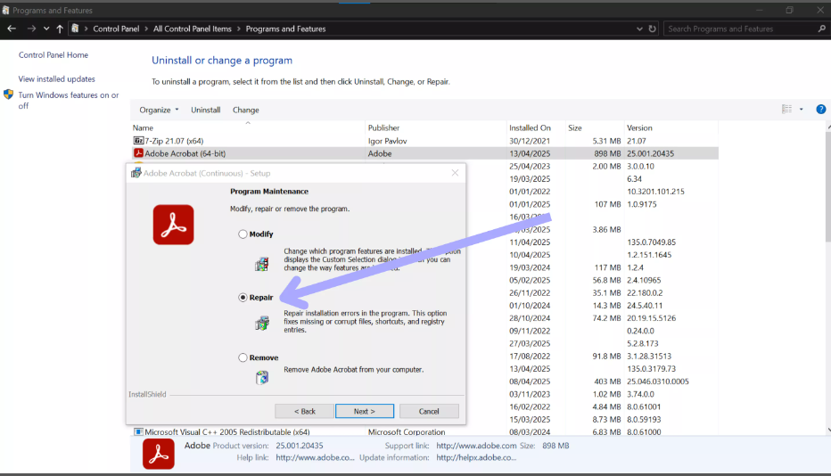Open the view options icon
The width and height of the screenshot is (831, 476).
click(787, 109)
